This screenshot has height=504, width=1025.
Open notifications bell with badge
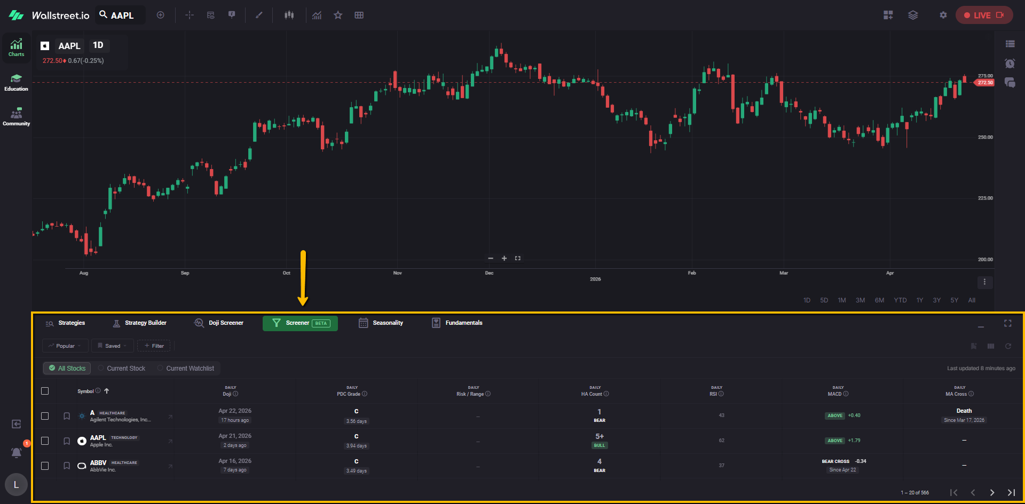point(17,452)
